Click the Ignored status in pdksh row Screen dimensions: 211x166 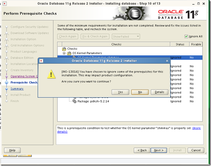click(x=176, y=101)
